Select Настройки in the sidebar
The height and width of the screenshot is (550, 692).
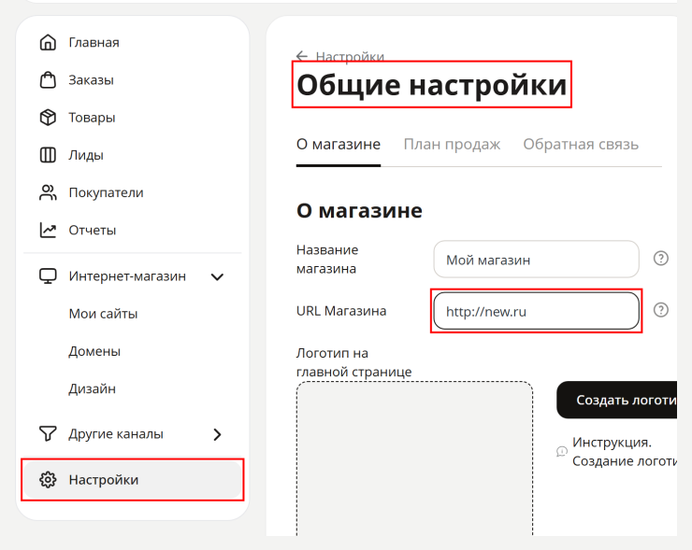tap(133, 479)
